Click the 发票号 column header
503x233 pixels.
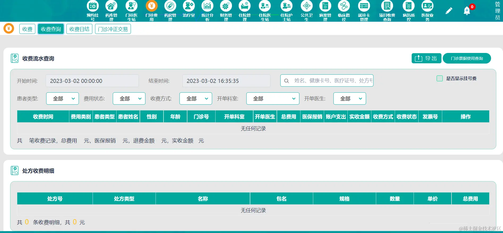click(430, 116)
